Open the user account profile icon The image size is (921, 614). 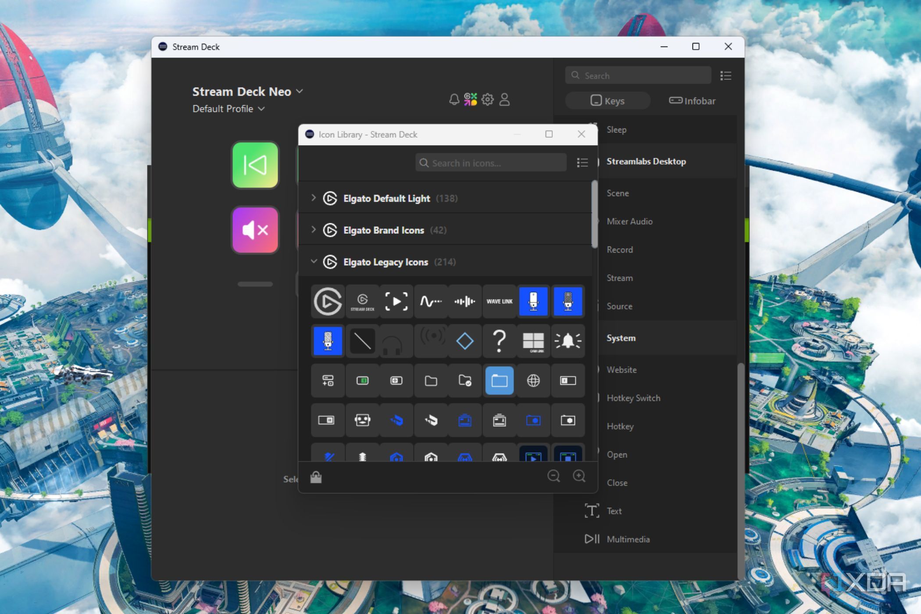[505, 100]
